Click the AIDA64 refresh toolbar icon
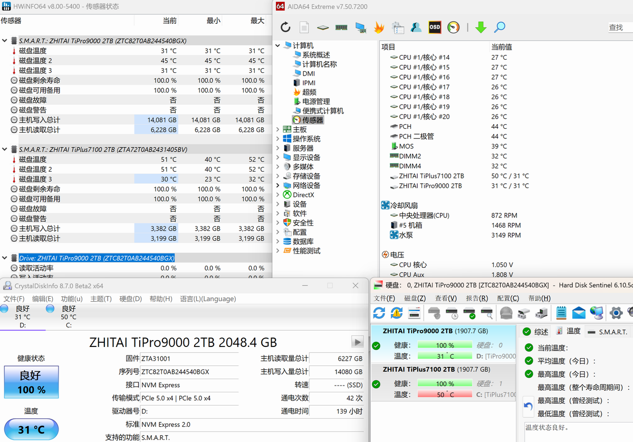 coord(285,27)
